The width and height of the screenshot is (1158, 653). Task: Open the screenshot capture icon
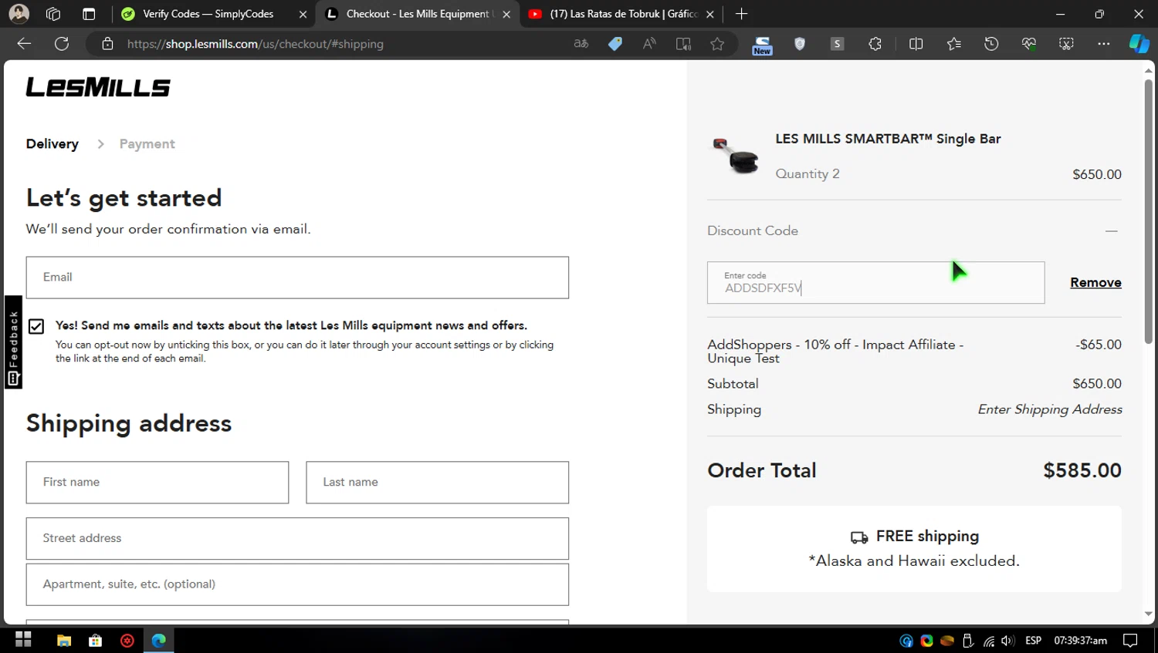coord(1066,44)
